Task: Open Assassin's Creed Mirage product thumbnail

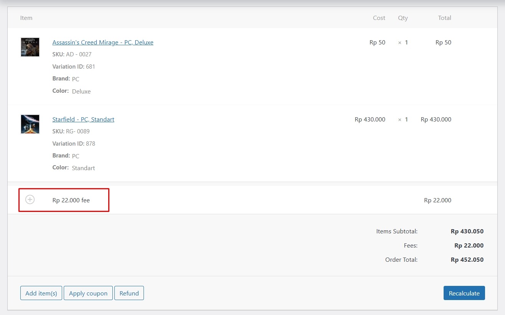Action: [30, 47]
